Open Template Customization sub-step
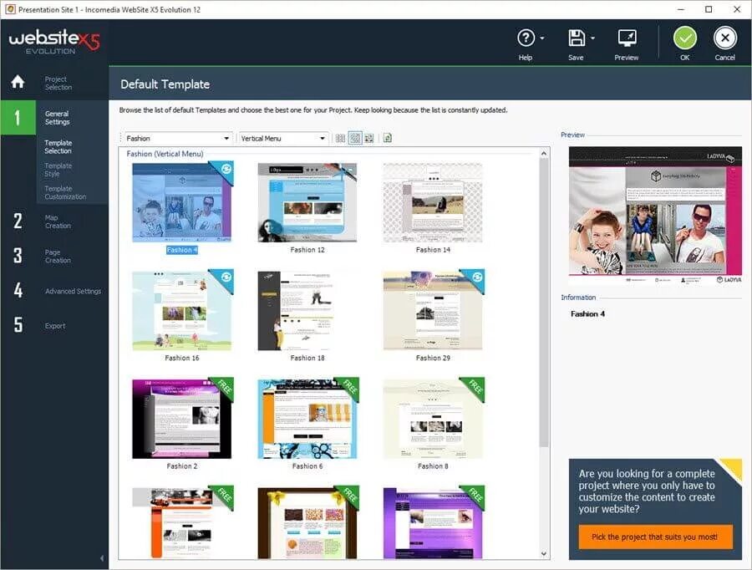The height and width of the screenshot is (570, 752). tap(65, 192)
